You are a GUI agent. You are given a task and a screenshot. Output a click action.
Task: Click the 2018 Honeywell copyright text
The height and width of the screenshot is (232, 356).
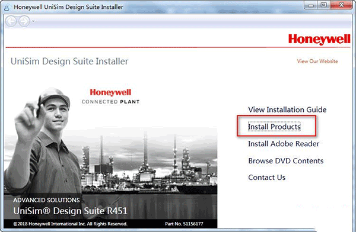tap(70, 224)
